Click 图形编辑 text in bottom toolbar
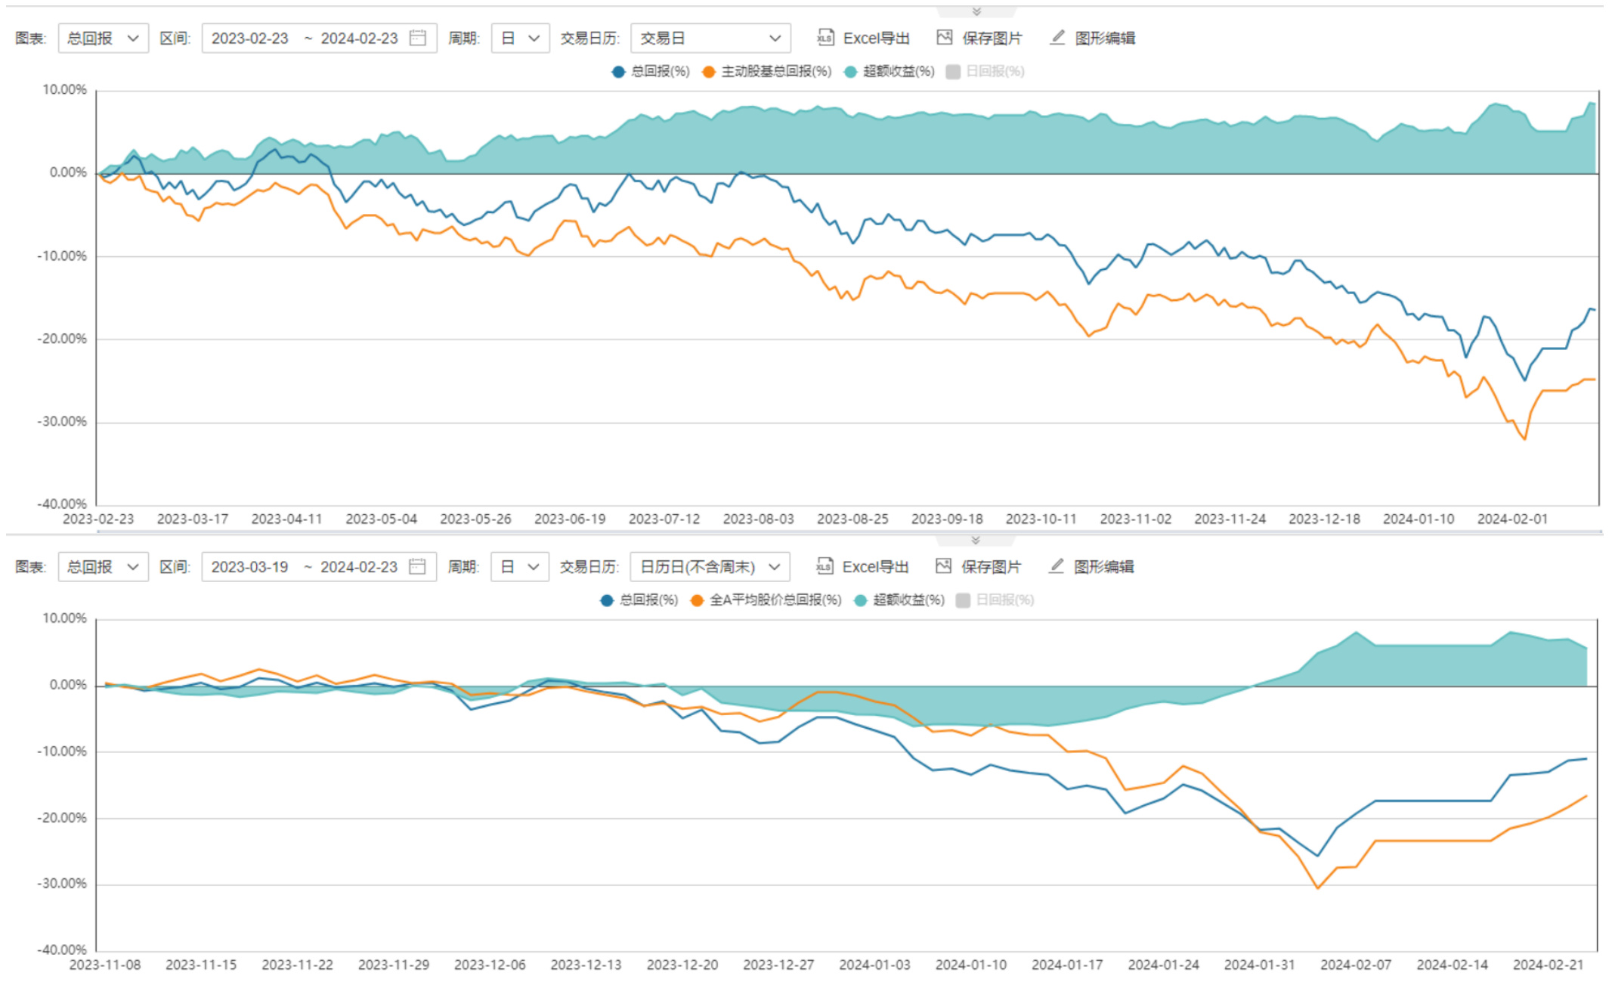 (1103, 566)
